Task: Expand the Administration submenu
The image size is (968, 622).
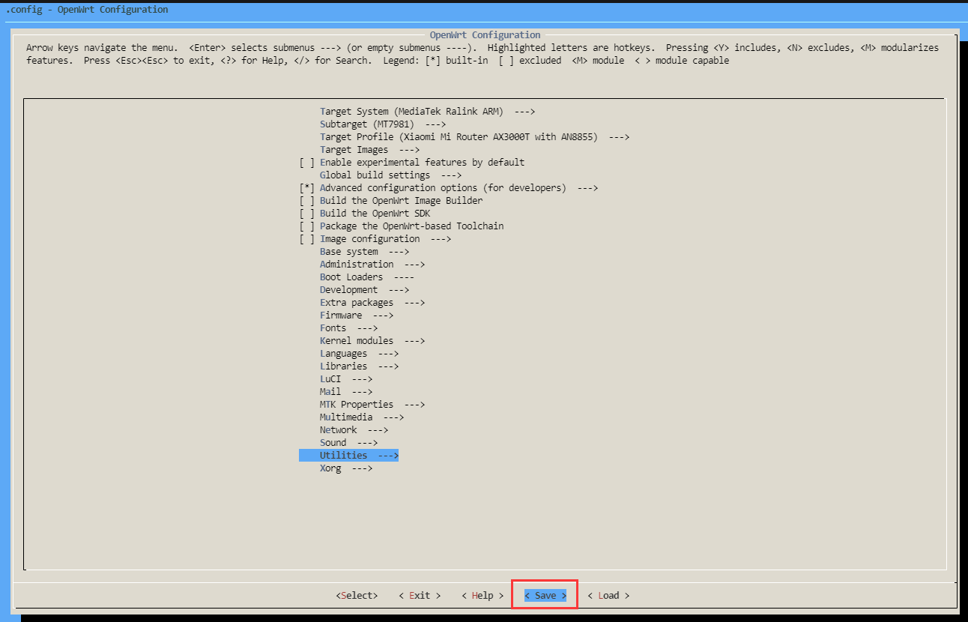Action: [x=372, y=265]
